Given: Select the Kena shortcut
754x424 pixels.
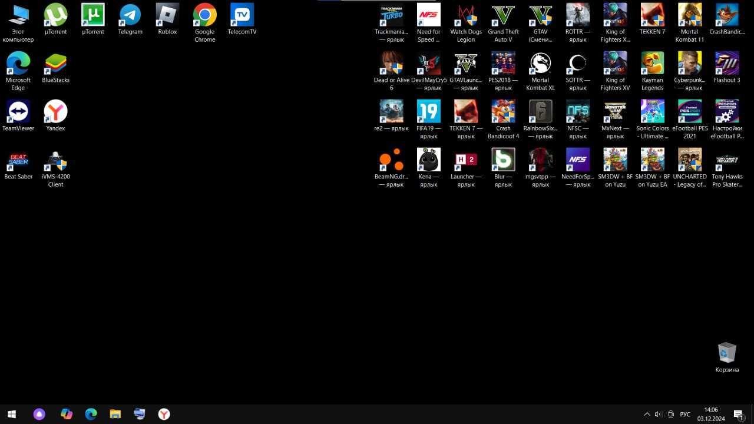Looking at the screenshot, I should [429, 168].
